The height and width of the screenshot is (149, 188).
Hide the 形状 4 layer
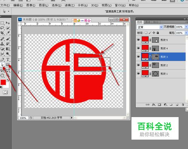(138, 48)
